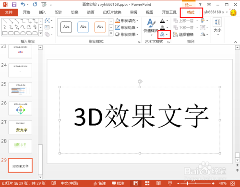
Task: Toggle the 批注 comments pane
Action: pyautogui.click(x=118, y=183)
